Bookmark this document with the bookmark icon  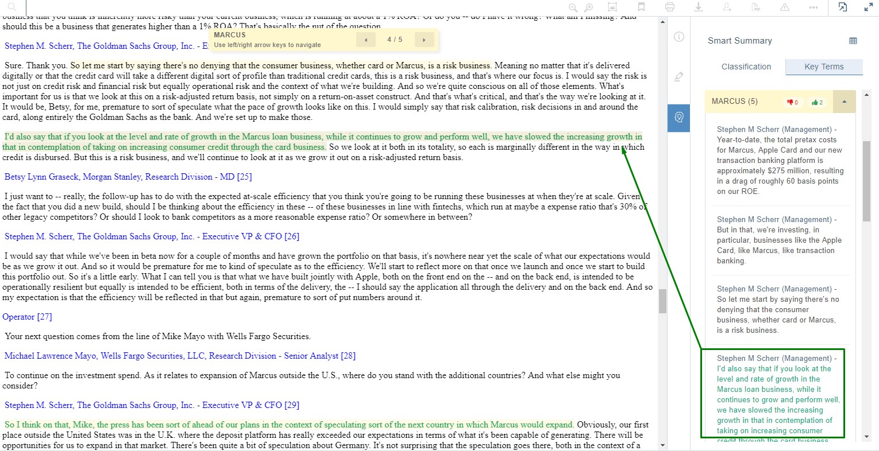click(642, 7)
